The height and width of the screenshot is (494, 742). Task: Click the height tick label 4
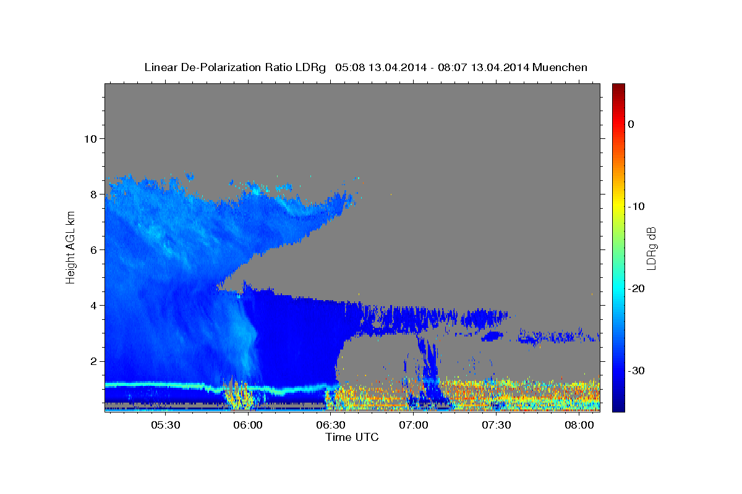coord(93,305)
